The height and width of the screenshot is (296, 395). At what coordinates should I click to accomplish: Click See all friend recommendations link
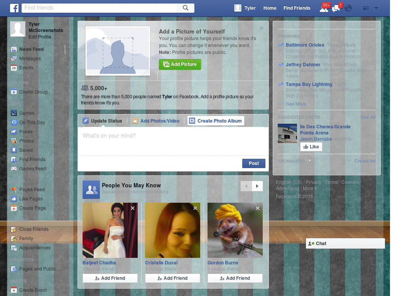point(135,192)
